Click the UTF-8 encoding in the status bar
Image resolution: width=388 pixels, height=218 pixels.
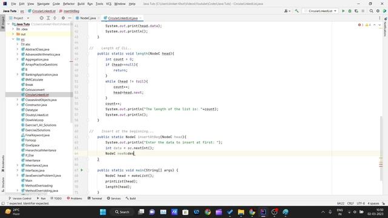(x=361, y=203)
